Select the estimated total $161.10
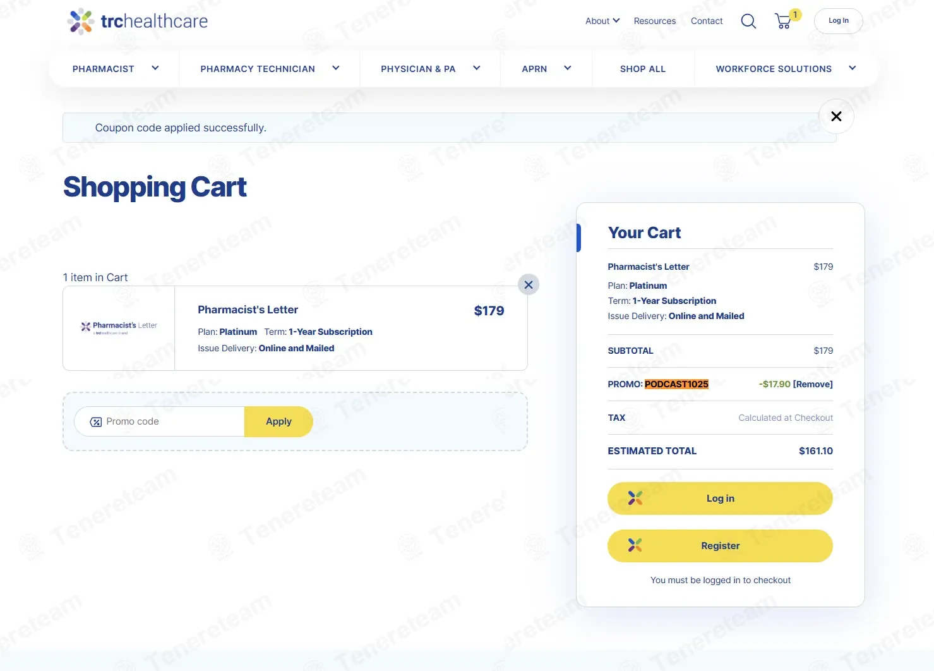The image size is (934, 671). [x=816, y=451]
